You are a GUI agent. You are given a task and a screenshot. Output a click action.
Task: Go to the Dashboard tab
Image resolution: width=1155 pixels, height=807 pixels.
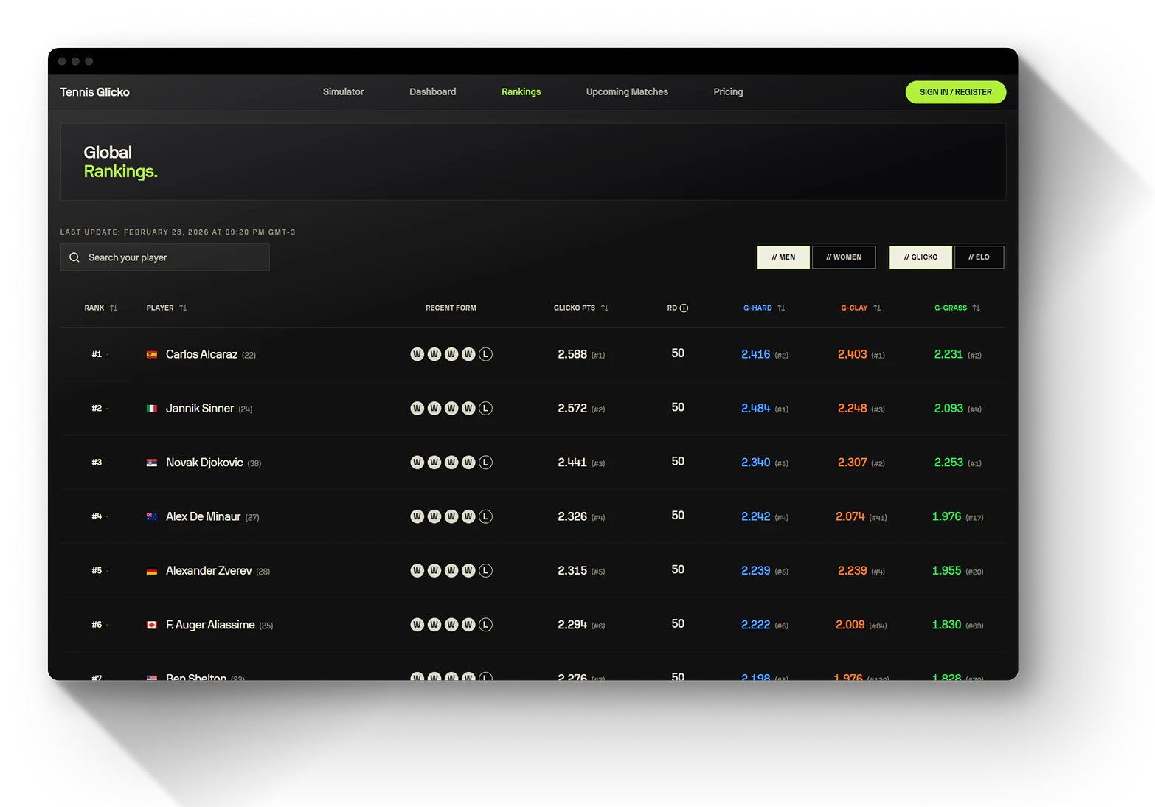click(432, 92)
